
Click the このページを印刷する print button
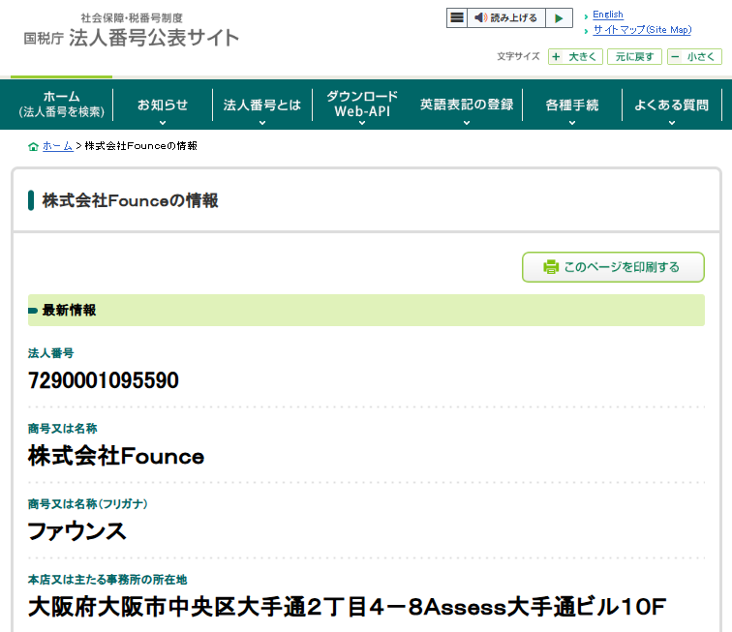(x=613, y=267)
